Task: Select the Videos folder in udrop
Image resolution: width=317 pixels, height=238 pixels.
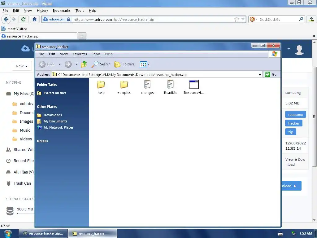Action: (x=22, y=139)
